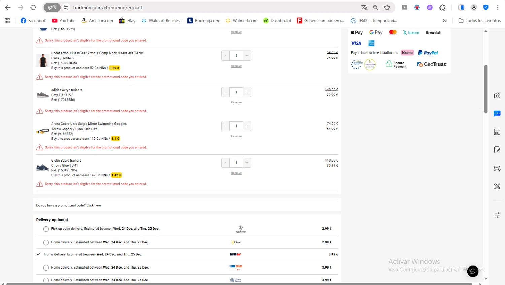This screenshot has width=505, height=285.
Task: Open sidebar edit note icon
Action: [497, 150]
